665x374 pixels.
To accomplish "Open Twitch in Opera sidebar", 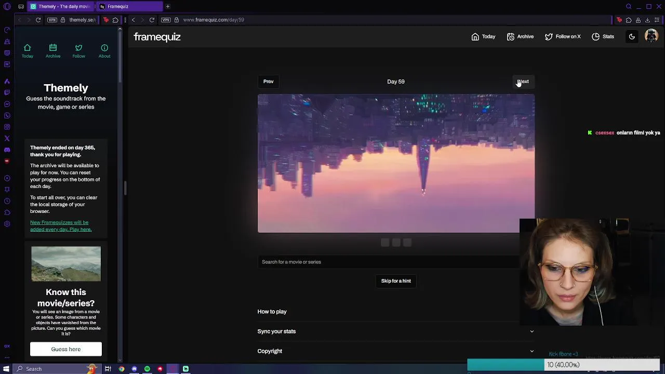I will (x=7, y=92).
